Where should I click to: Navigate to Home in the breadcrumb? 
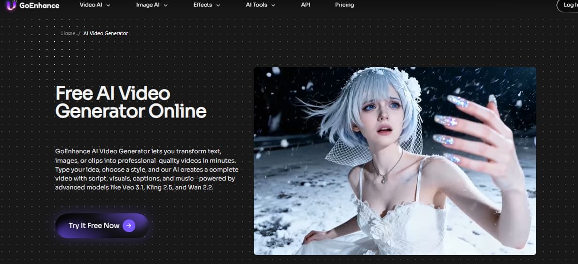click(68, 34)
